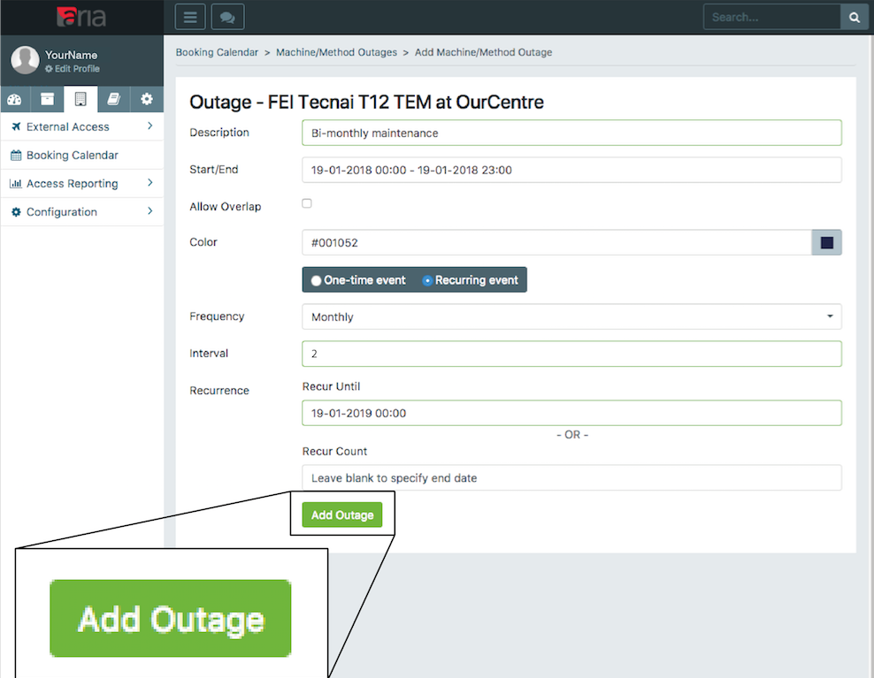Click the Recur Until date field

(571, 414)
